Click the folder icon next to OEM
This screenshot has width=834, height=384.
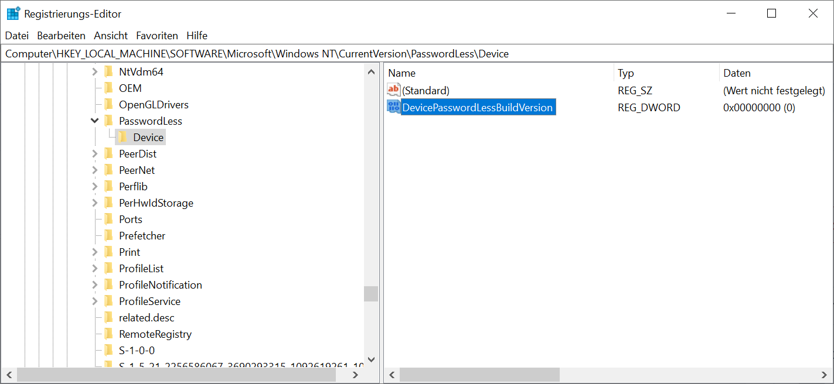coord(108,88)
